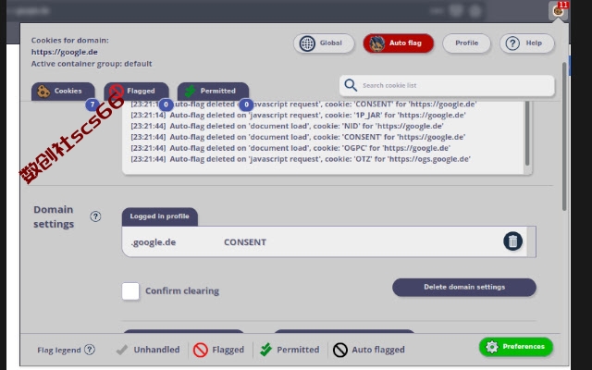Click the Auto flagged legend black icon

pos(340,350)
